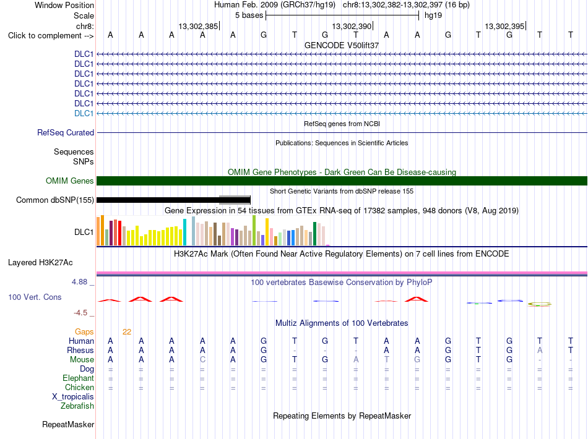Click the '5 bases' scale bar
The image size is (588, 439).
[342, 15]
